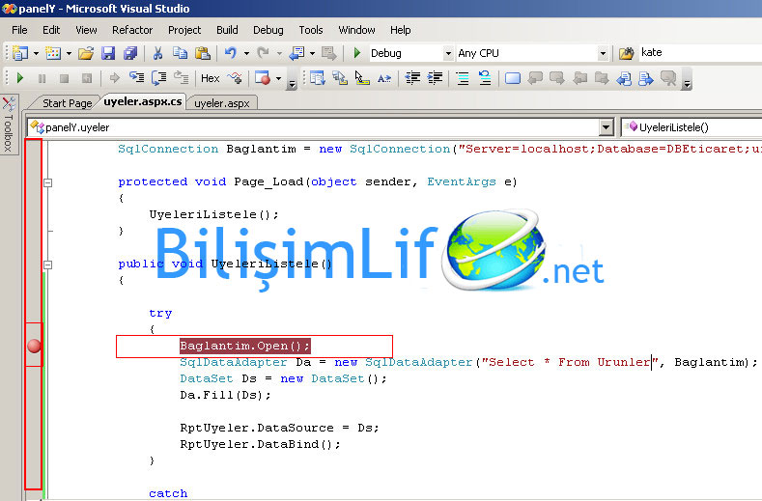Image resolution: width=762 pixels, height=501 pixels.
Task: Open the Window menu
Action: coord(356,30)
